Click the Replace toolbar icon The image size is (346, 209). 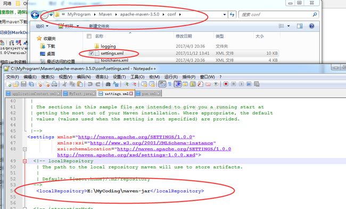[x=116, y=84]
